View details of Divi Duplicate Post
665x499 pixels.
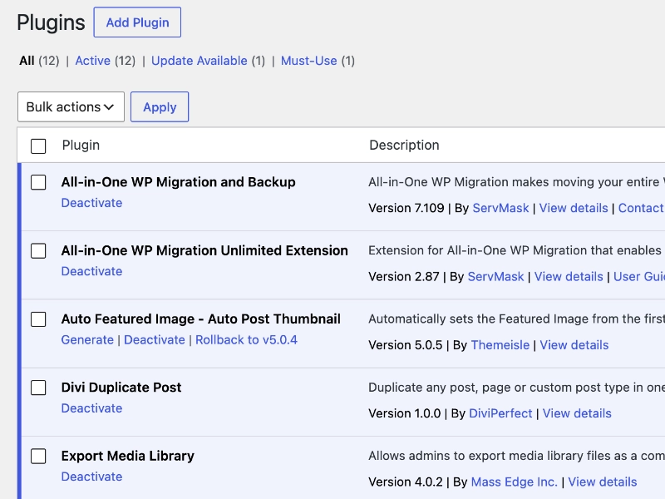click(577, 413)
